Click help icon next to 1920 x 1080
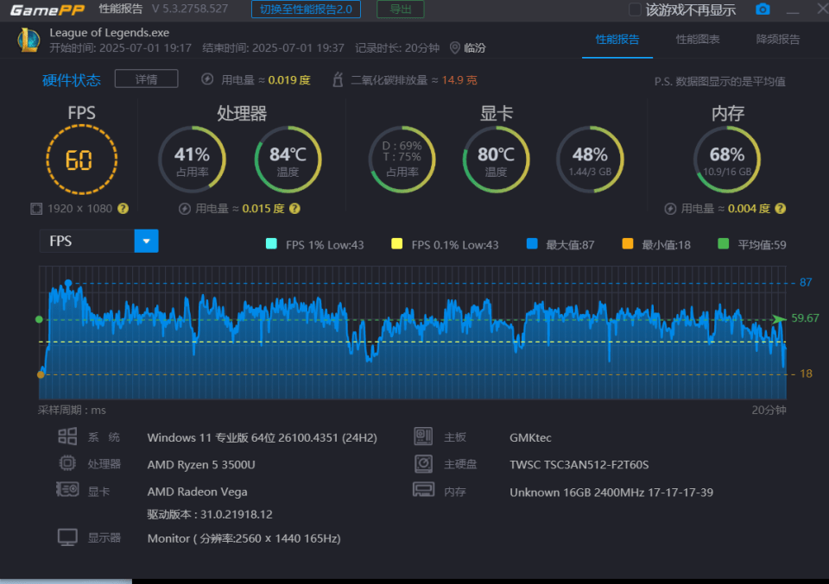Image resolution: width=829 pixels, height=584 pixels. point(123,209)
